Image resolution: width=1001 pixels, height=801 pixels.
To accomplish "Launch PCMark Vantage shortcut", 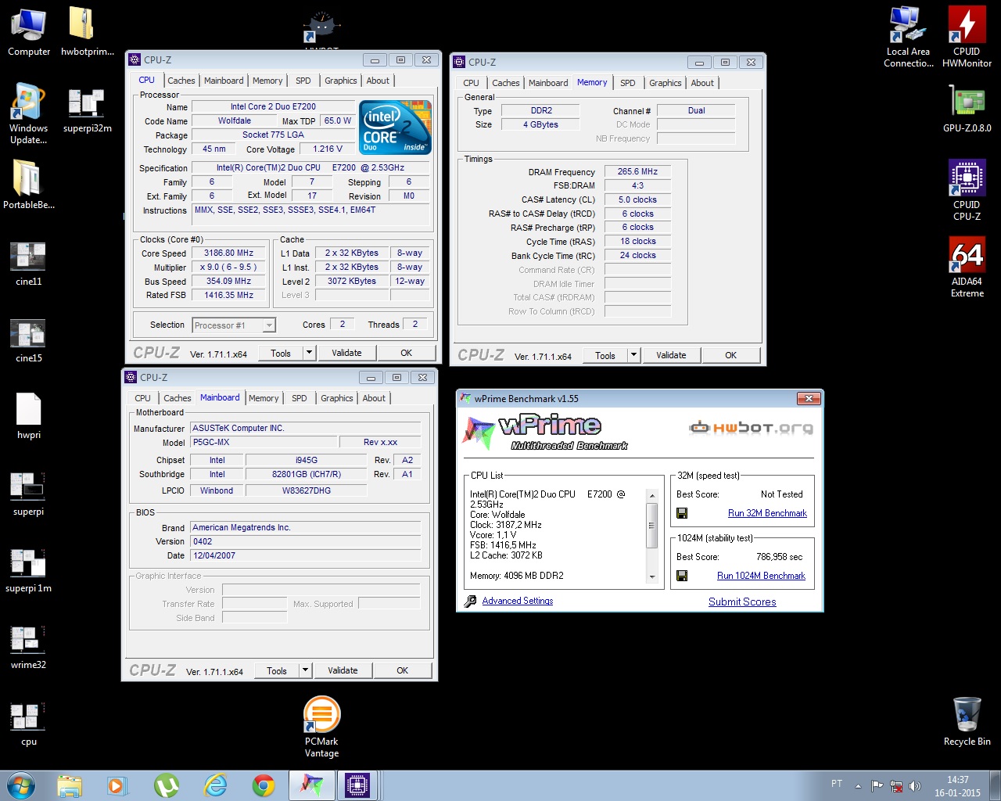I will point(321,727).
